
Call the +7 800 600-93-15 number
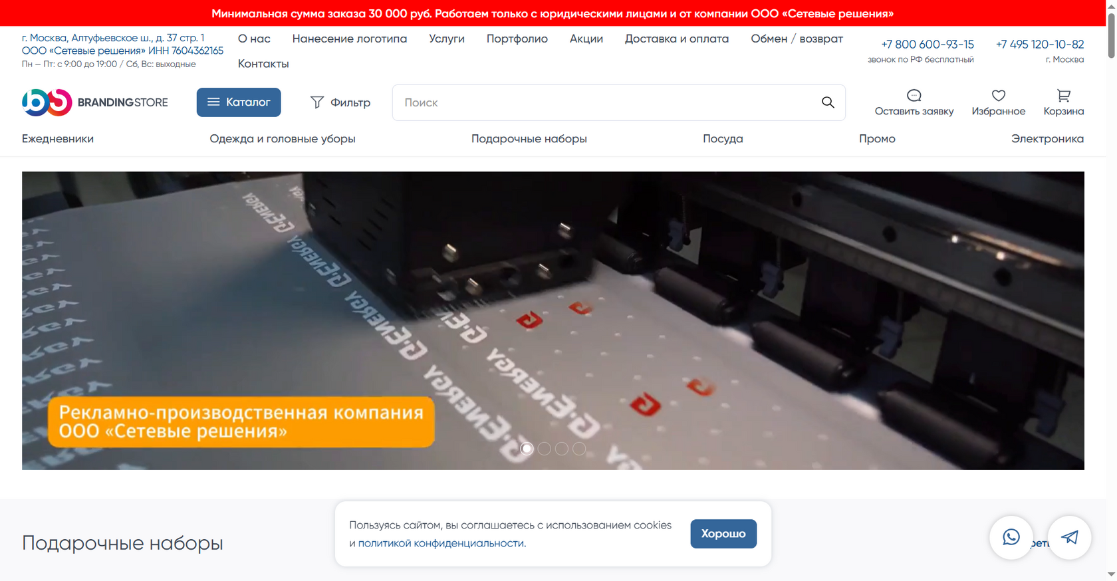pyautogui.click(x=928, y=45)
